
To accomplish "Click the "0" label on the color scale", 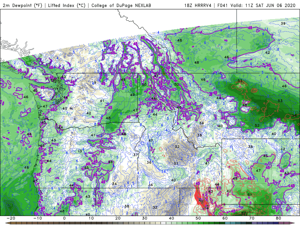I will tap(64, 218).
